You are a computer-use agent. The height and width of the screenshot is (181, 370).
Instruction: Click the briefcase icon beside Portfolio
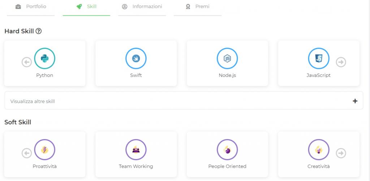pyautogui.click(x=18, y=7)
